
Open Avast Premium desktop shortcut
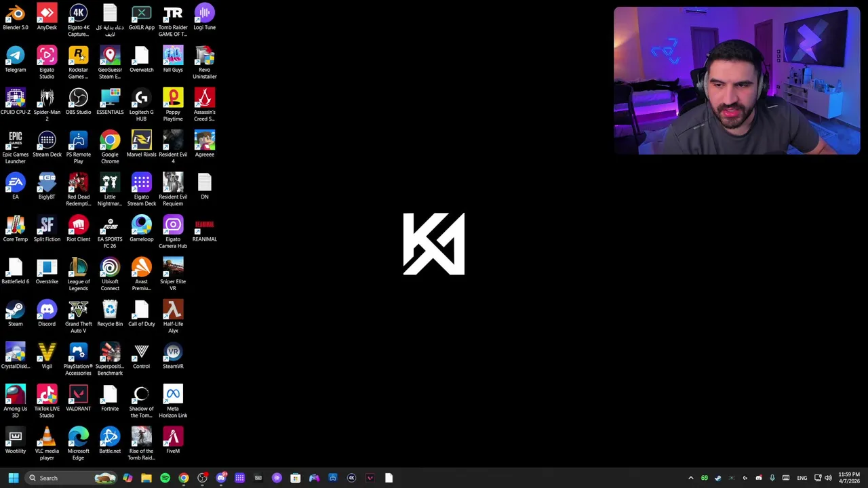[x=141, y=275]
